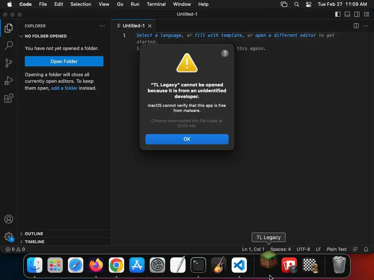Click the notifications bell icon
This screenshot has height=280, width=374.
tap(366, 249)
